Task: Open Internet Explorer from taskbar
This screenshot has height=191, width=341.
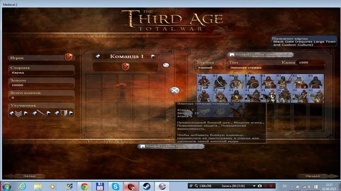Action: point(22,186)
